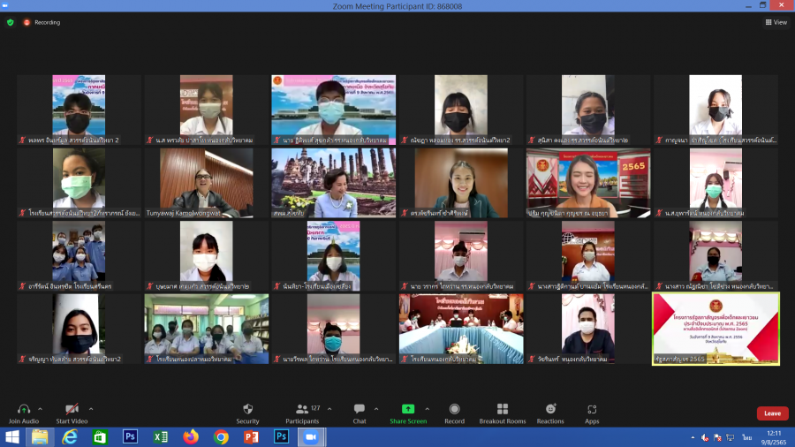795x447 pixels.
Task: Click the green Share Screen icon
Action: coord(407,410)
